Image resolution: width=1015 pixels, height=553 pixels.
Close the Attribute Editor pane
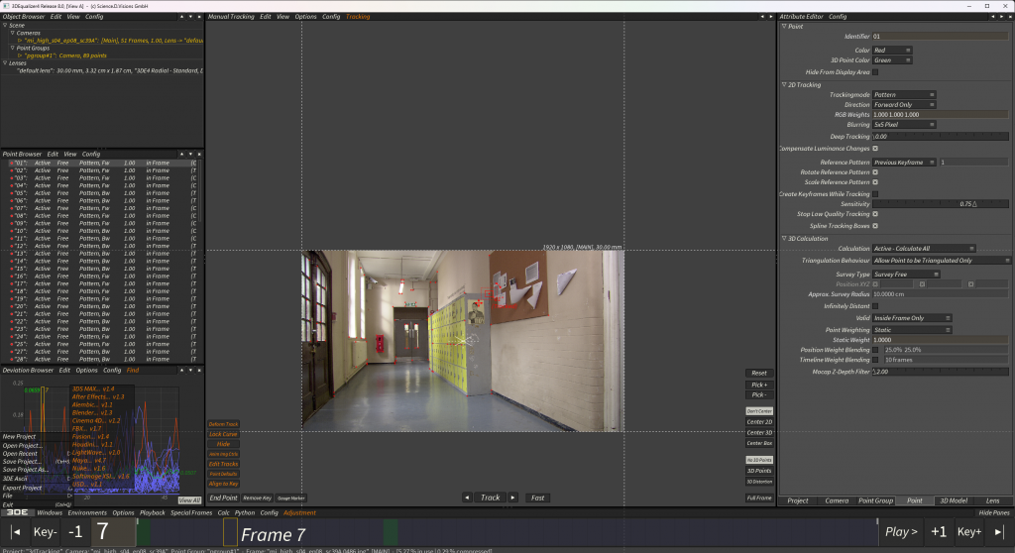[x=1010, y=17]
